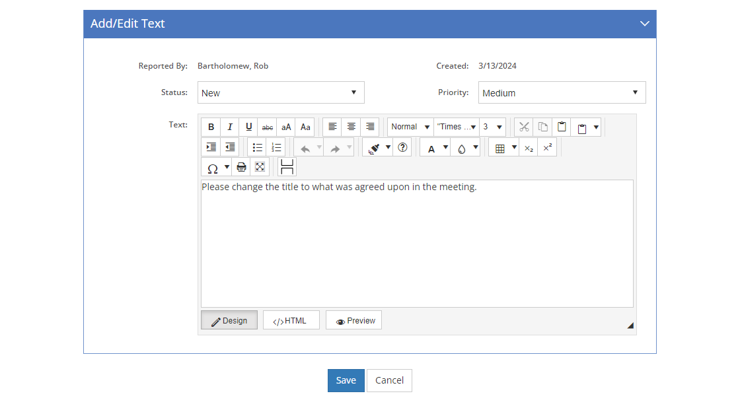Toggle italic formatting

(x=230, y=127)
